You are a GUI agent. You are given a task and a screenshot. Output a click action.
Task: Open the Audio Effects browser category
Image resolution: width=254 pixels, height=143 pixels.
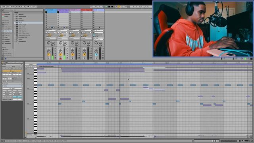[x=8, y=29]
